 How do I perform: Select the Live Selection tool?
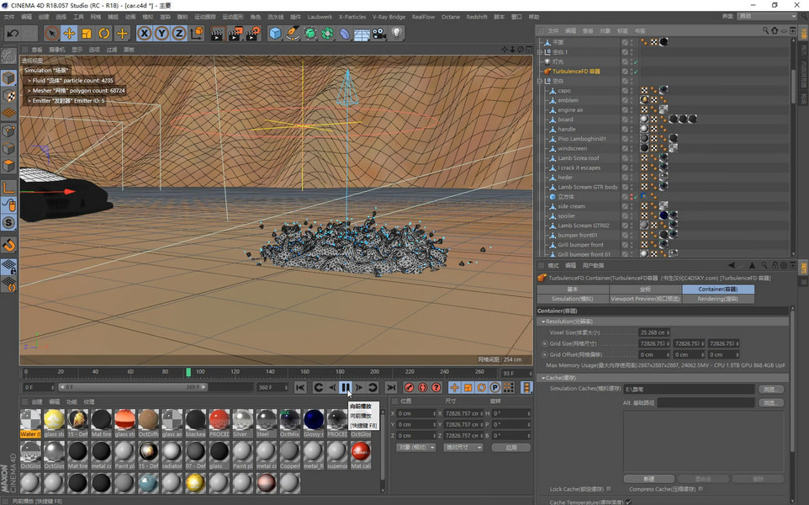click(x=51, y=34)
